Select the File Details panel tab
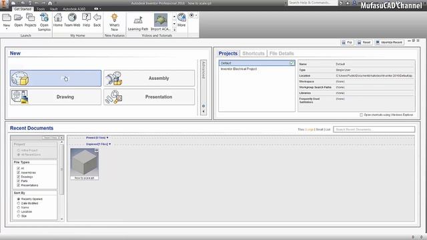427x240 pixels. pos(282,53)
